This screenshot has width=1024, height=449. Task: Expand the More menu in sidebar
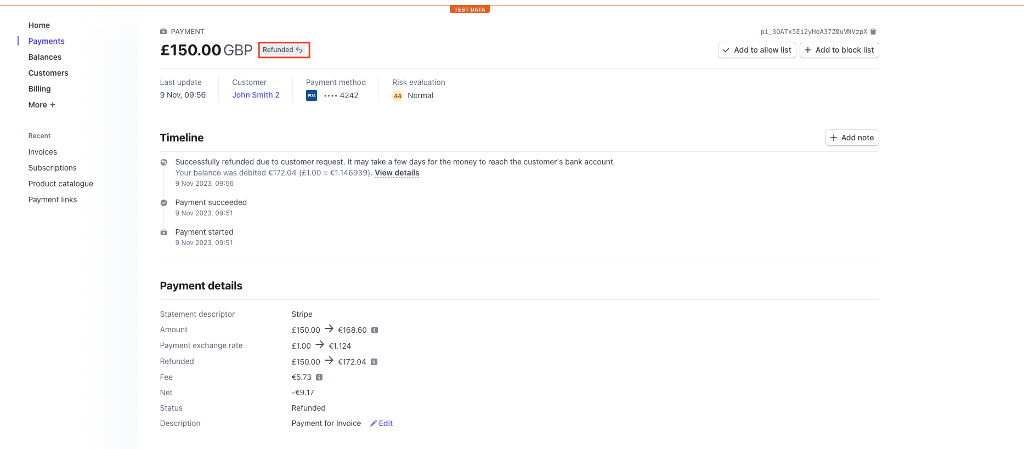(42, 105)
